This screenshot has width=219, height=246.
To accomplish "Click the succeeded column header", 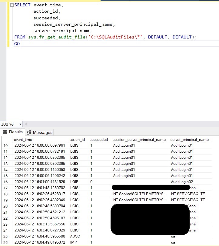I will pos(99,140).
